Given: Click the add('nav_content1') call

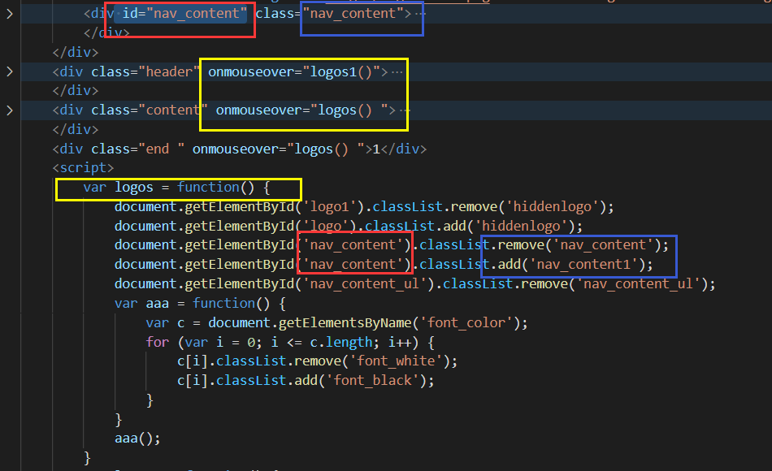Looking at the screenshot, I should 571,264.
